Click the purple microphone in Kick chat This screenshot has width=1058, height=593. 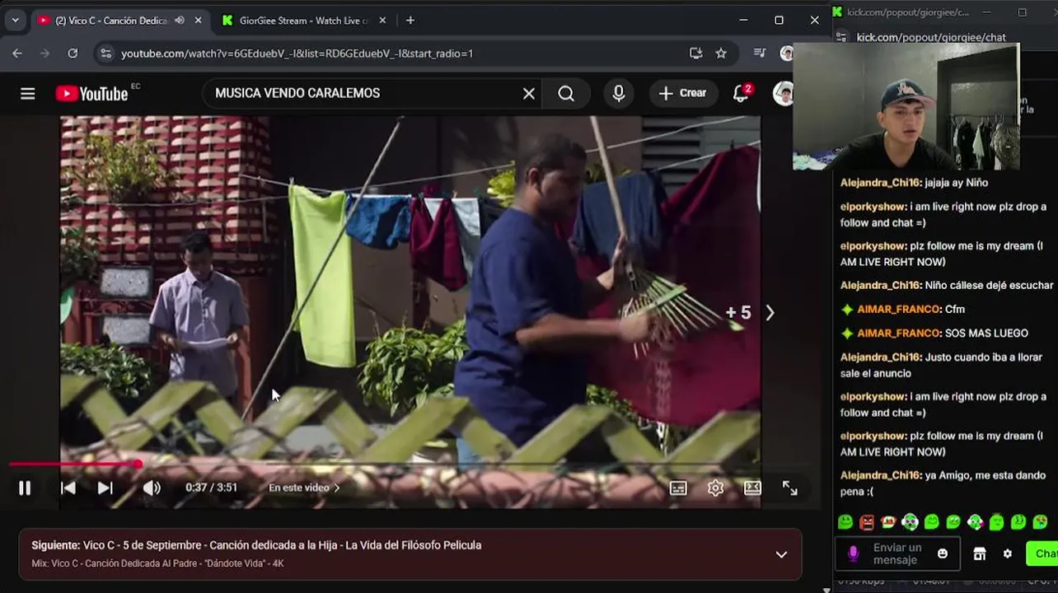pyautogui.click(x=854, y=554)
